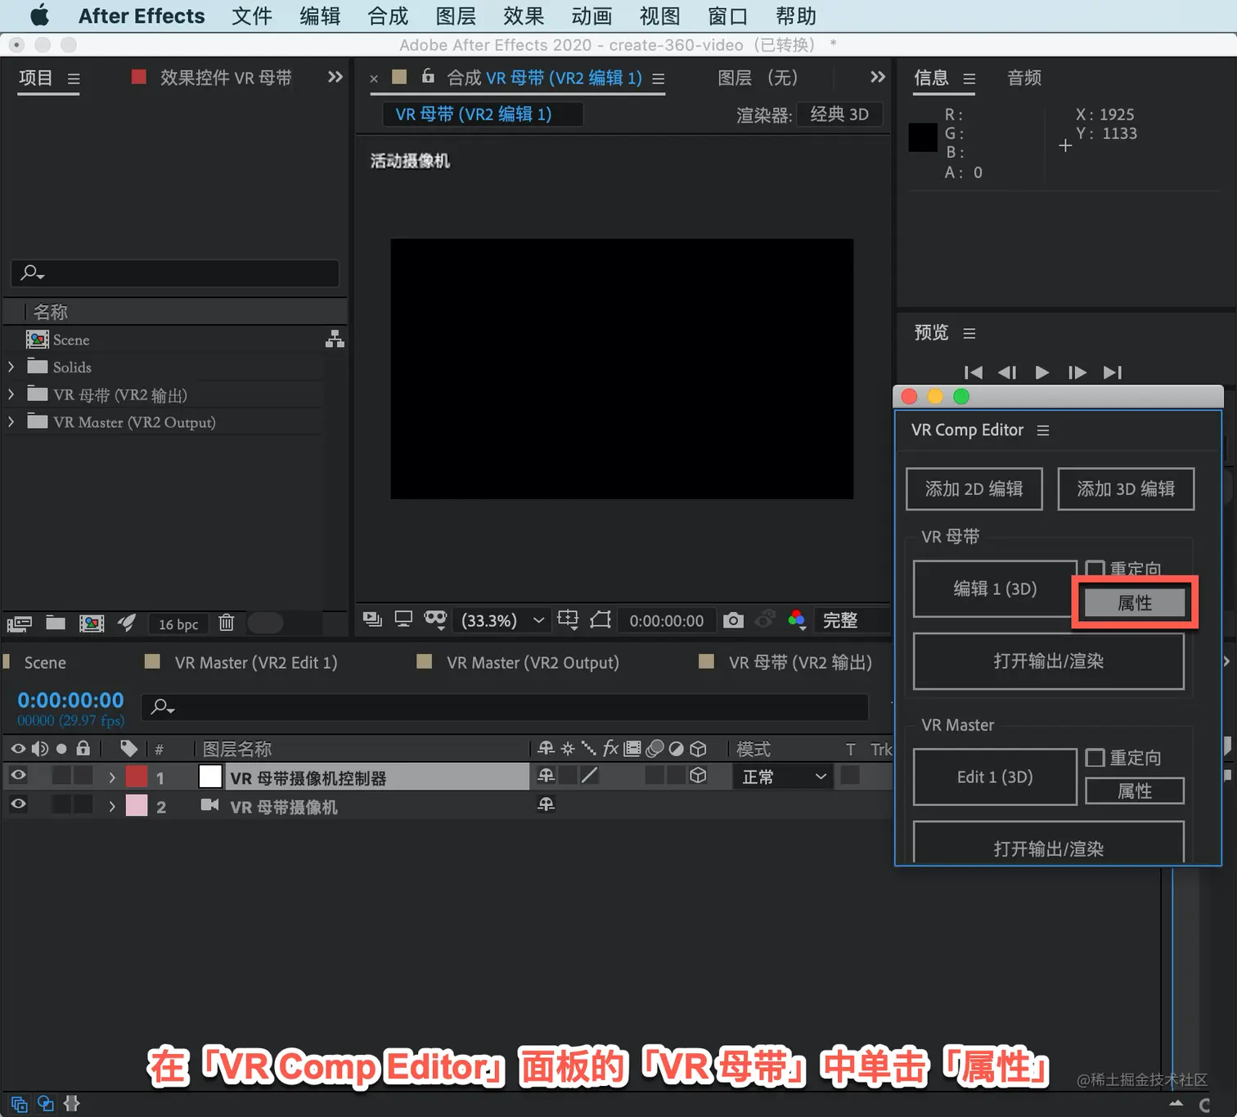1237x1117 pixels.
Task: Play the preview
Action: 1041,372
